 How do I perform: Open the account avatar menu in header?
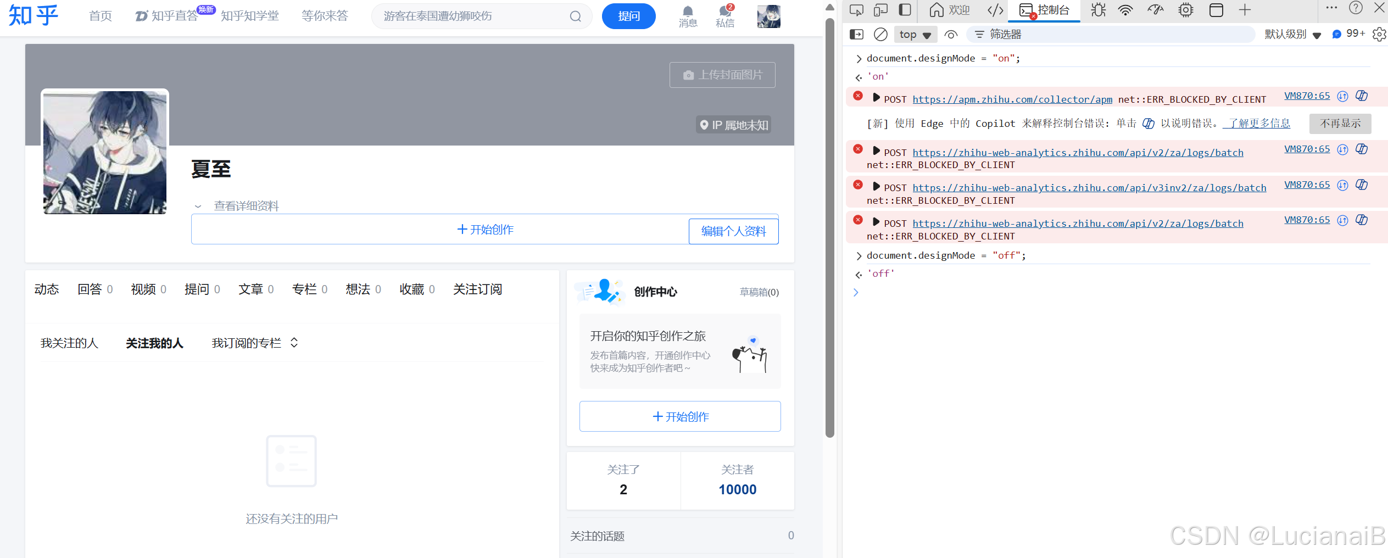coord(768,16)
